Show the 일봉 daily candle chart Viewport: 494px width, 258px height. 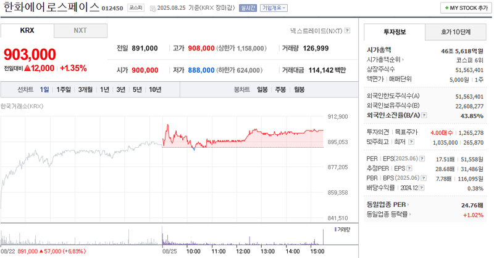pos(262,90)
